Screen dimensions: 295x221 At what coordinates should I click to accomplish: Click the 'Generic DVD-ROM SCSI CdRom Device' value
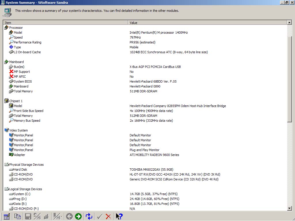tap(174, 179)
